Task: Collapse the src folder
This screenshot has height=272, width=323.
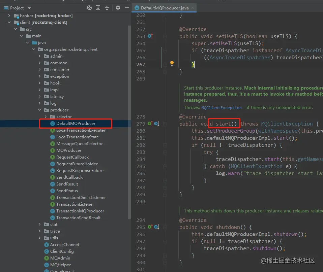Action: point(15,29)
